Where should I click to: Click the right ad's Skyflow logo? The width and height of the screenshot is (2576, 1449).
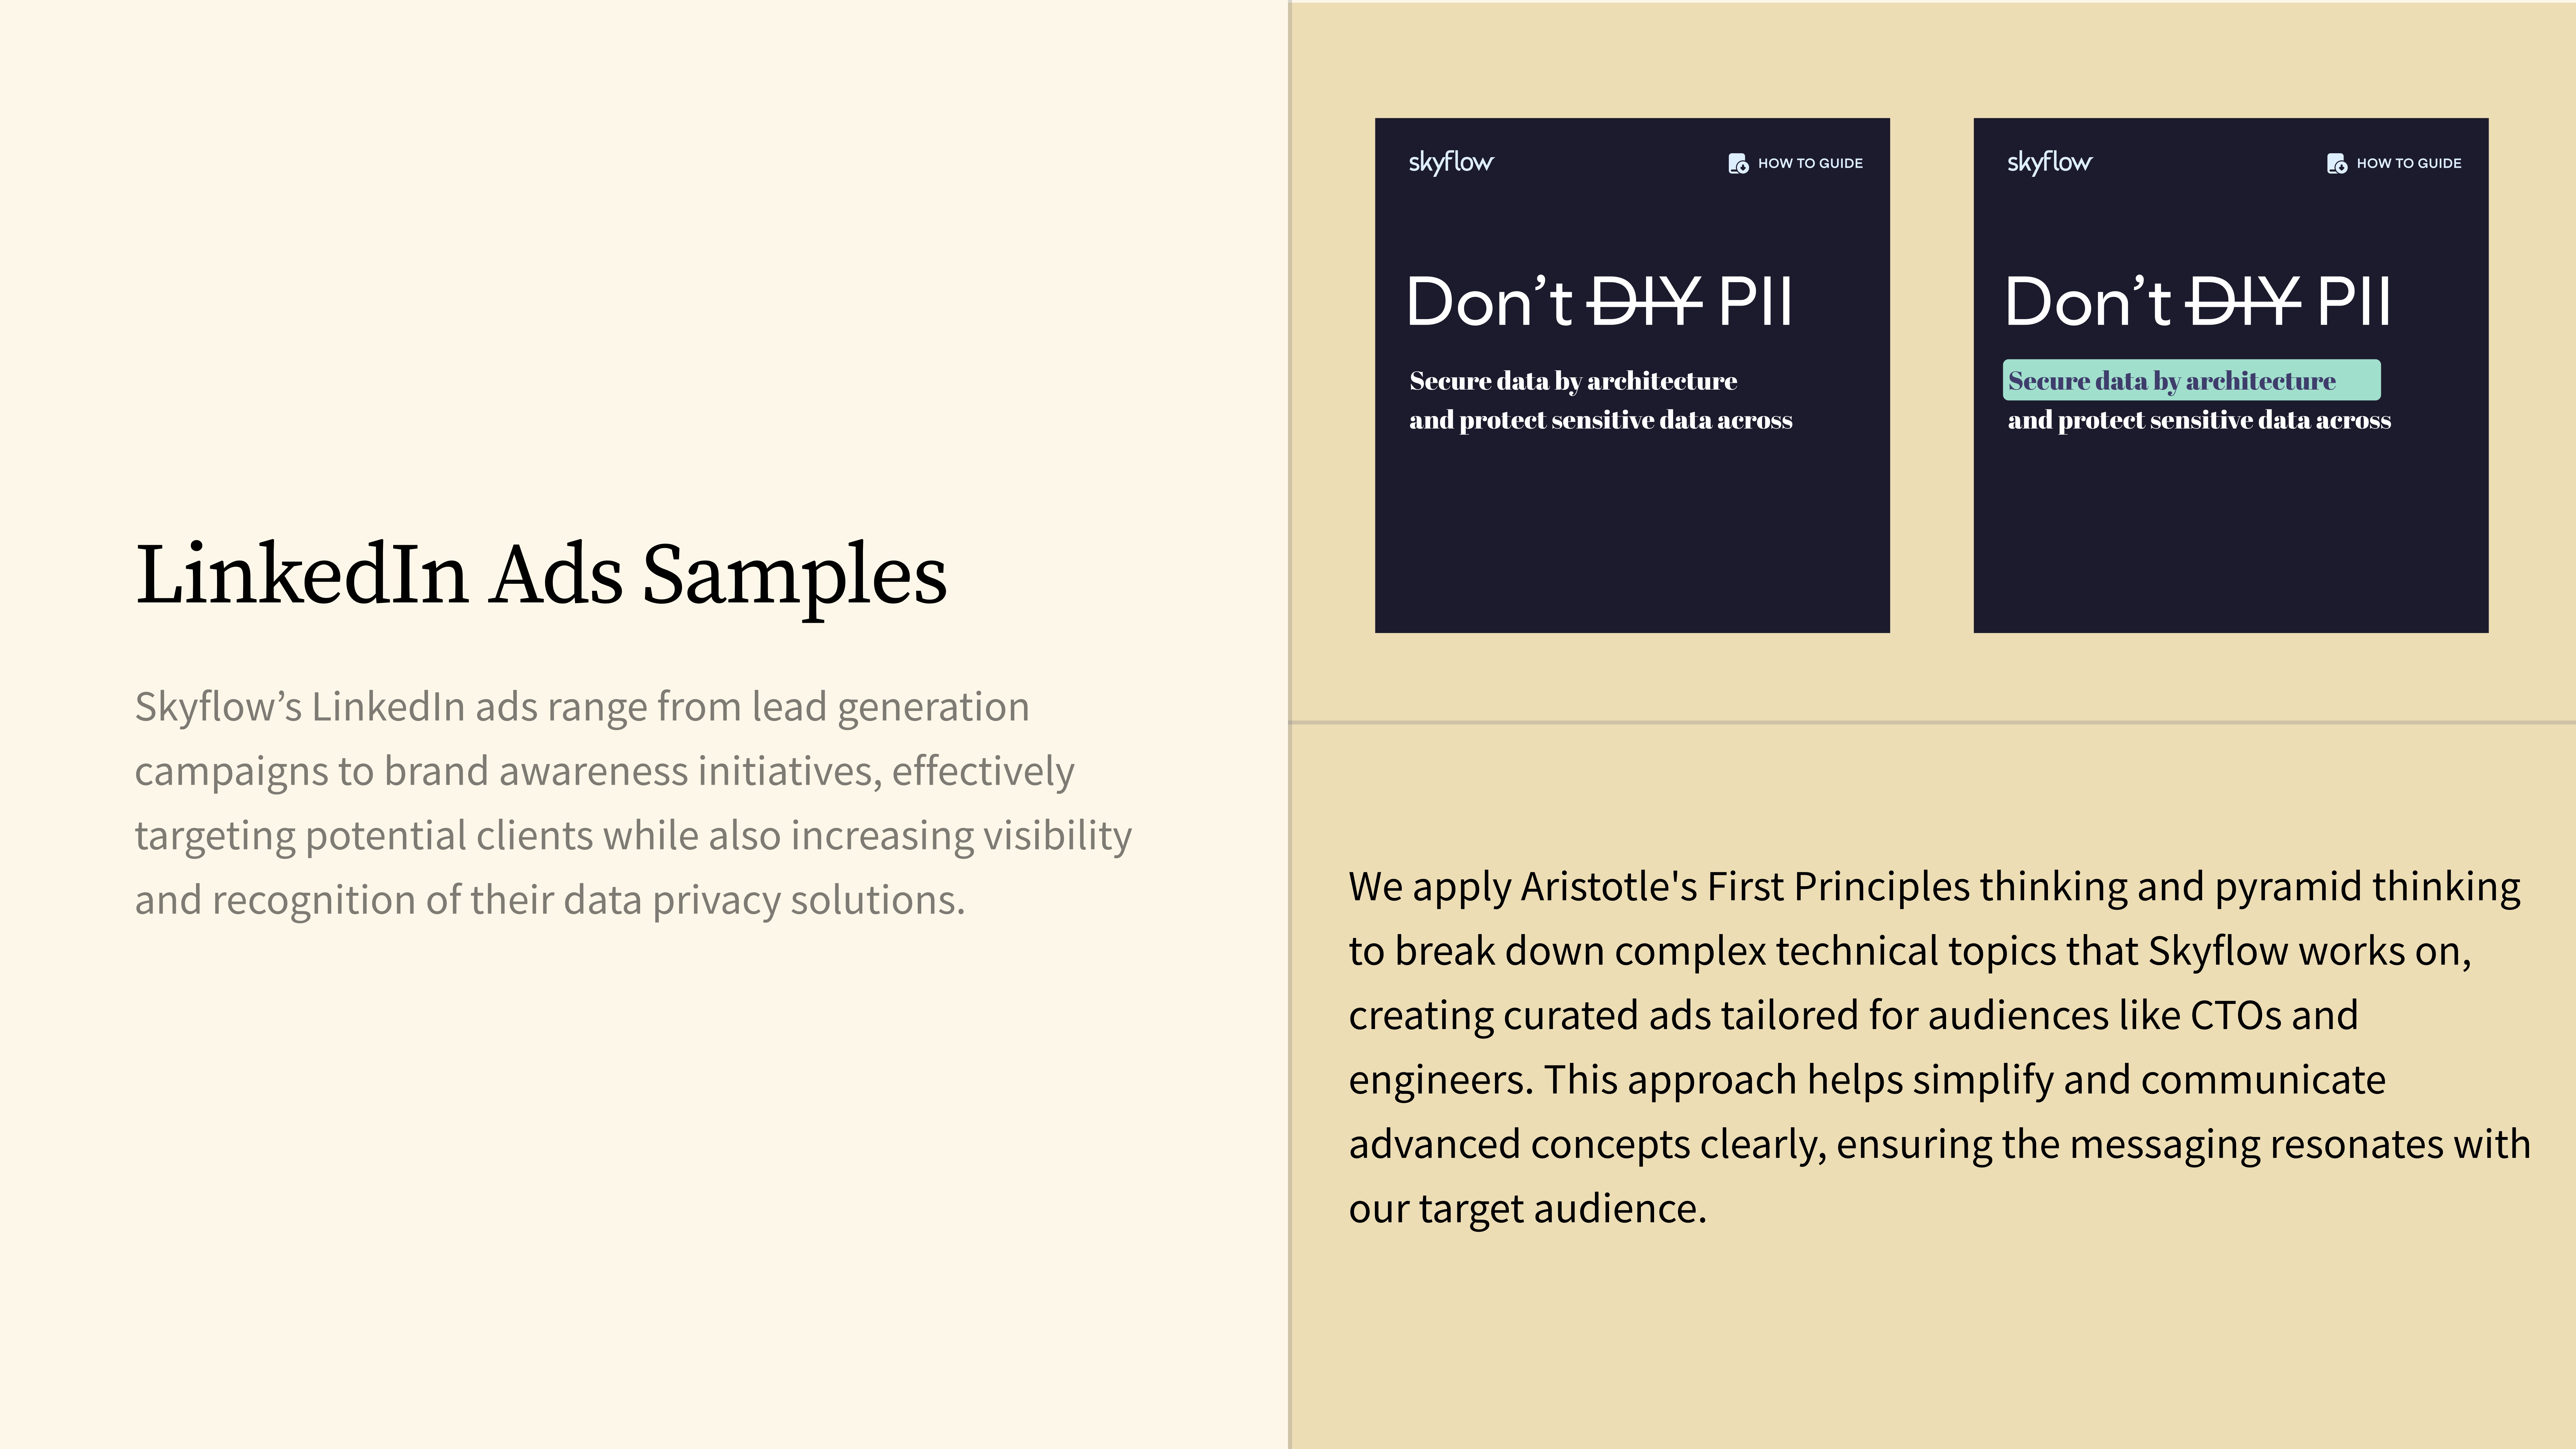[2049, 162]
